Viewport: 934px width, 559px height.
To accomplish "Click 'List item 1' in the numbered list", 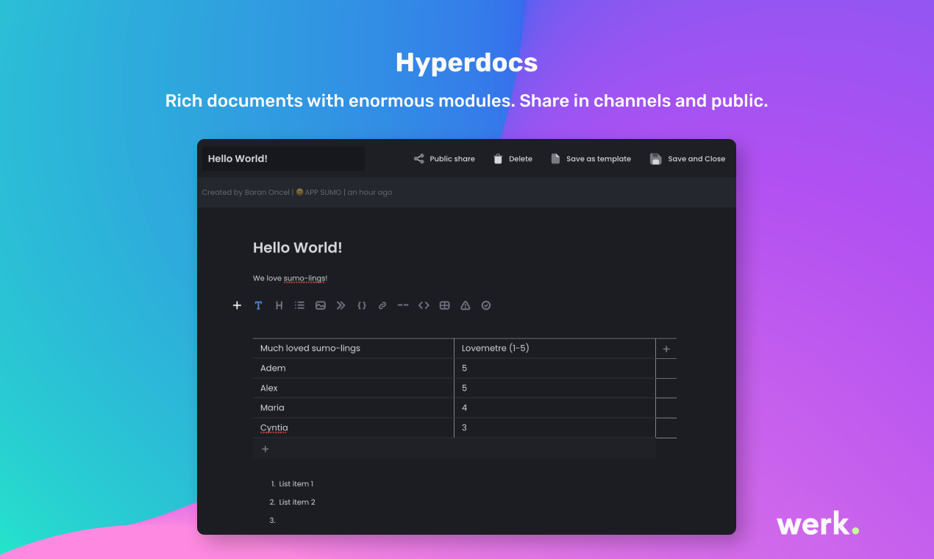I will pos(296,484).
